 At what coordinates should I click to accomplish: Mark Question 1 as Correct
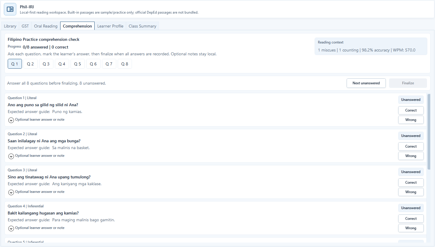(411, 110)
